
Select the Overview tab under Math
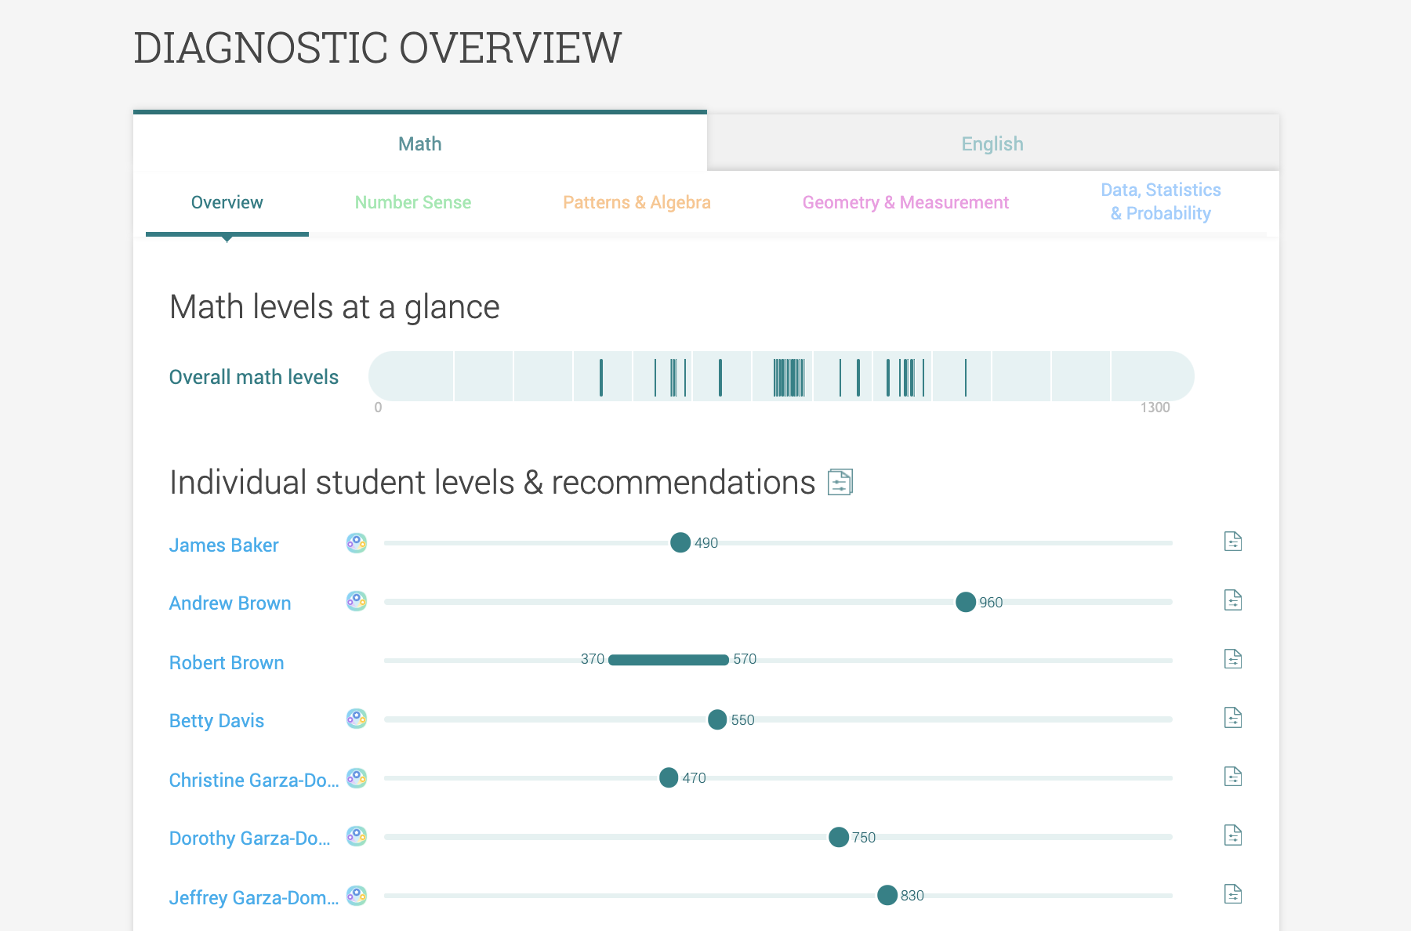[227, 202]
